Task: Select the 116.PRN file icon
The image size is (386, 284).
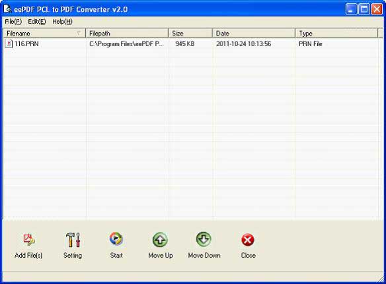Action: click(x=9, y=43)
